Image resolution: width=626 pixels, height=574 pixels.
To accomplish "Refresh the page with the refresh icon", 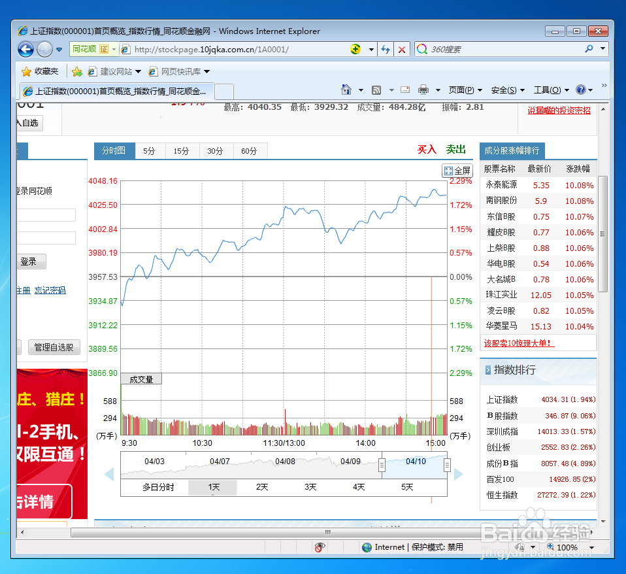I will point(386,49).
